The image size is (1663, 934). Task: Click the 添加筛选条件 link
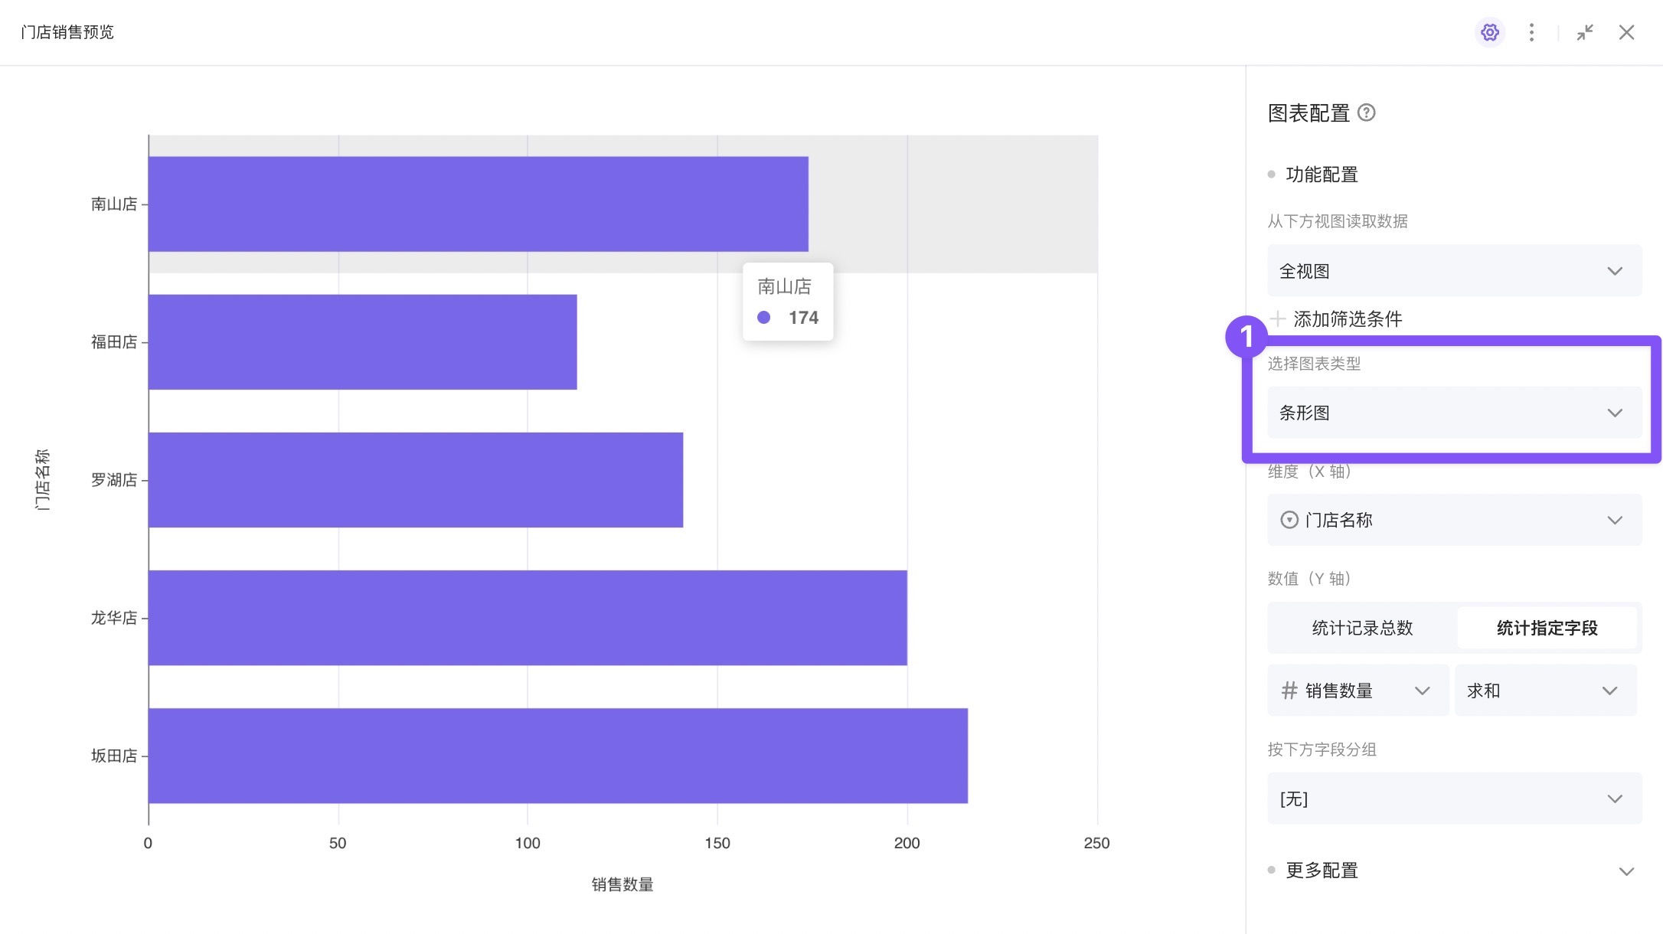coord(1348,318)
